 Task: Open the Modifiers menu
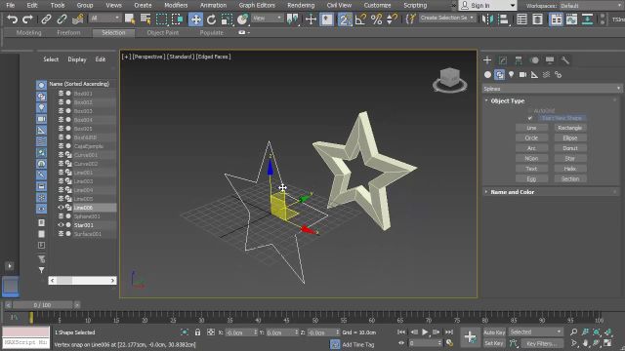[x=176, y=5]
